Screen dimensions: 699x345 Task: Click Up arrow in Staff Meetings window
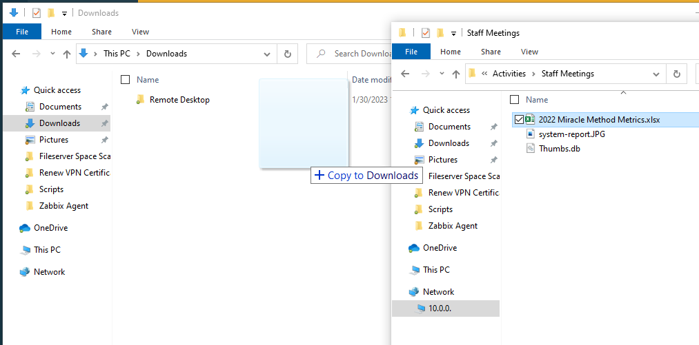[x=455, y=74]
